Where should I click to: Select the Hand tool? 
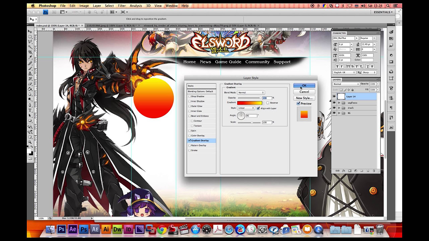(x=30, y=137)
